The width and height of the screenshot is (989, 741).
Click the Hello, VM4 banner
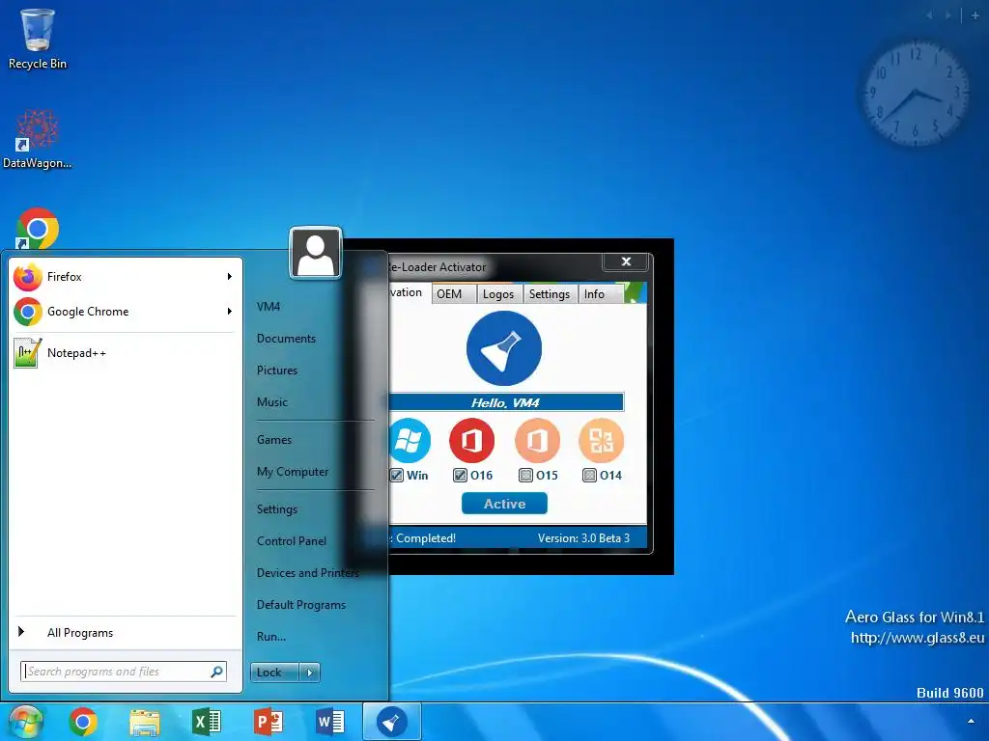[506, 402]
